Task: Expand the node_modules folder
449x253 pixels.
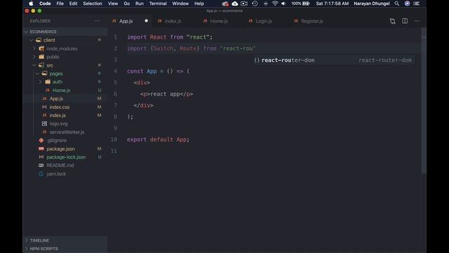Action: click(34, 48)
